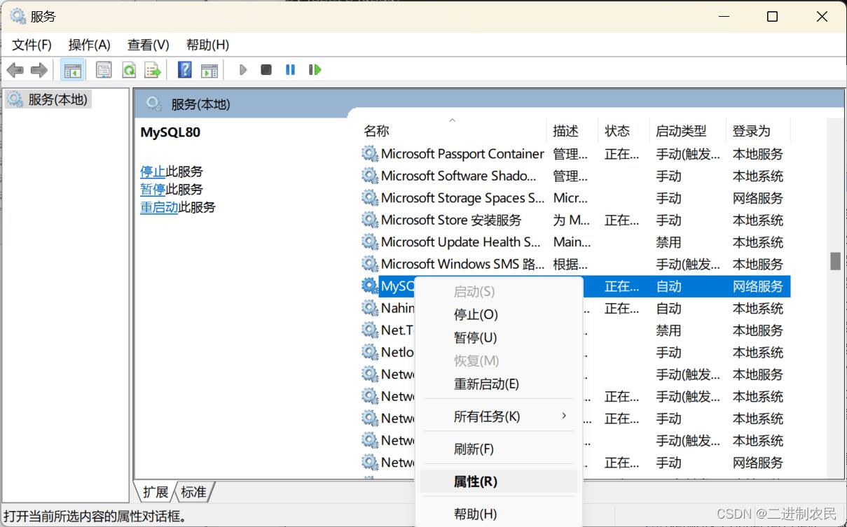Screen dimensions: 847x527
Task: Click the Pause Service toolbar icon
Action: (x=290, y=70)
